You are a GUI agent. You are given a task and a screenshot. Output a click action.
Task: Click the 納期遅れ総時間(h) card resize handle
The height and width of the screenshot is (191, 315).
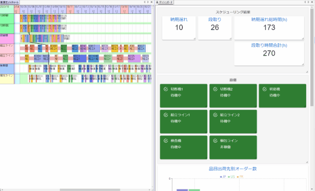pyautogui.click(x=303, y=39)
